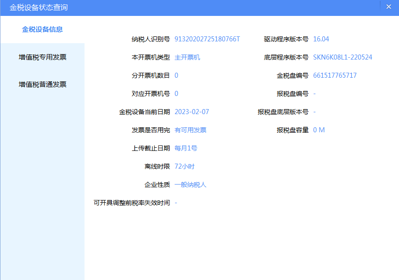
Task: Select the 增值税普通发票 tab
Action: pyautogui.click(x=42, y=85)
